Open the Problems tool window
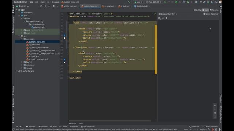Screen dimensions: 234x131 31,127
